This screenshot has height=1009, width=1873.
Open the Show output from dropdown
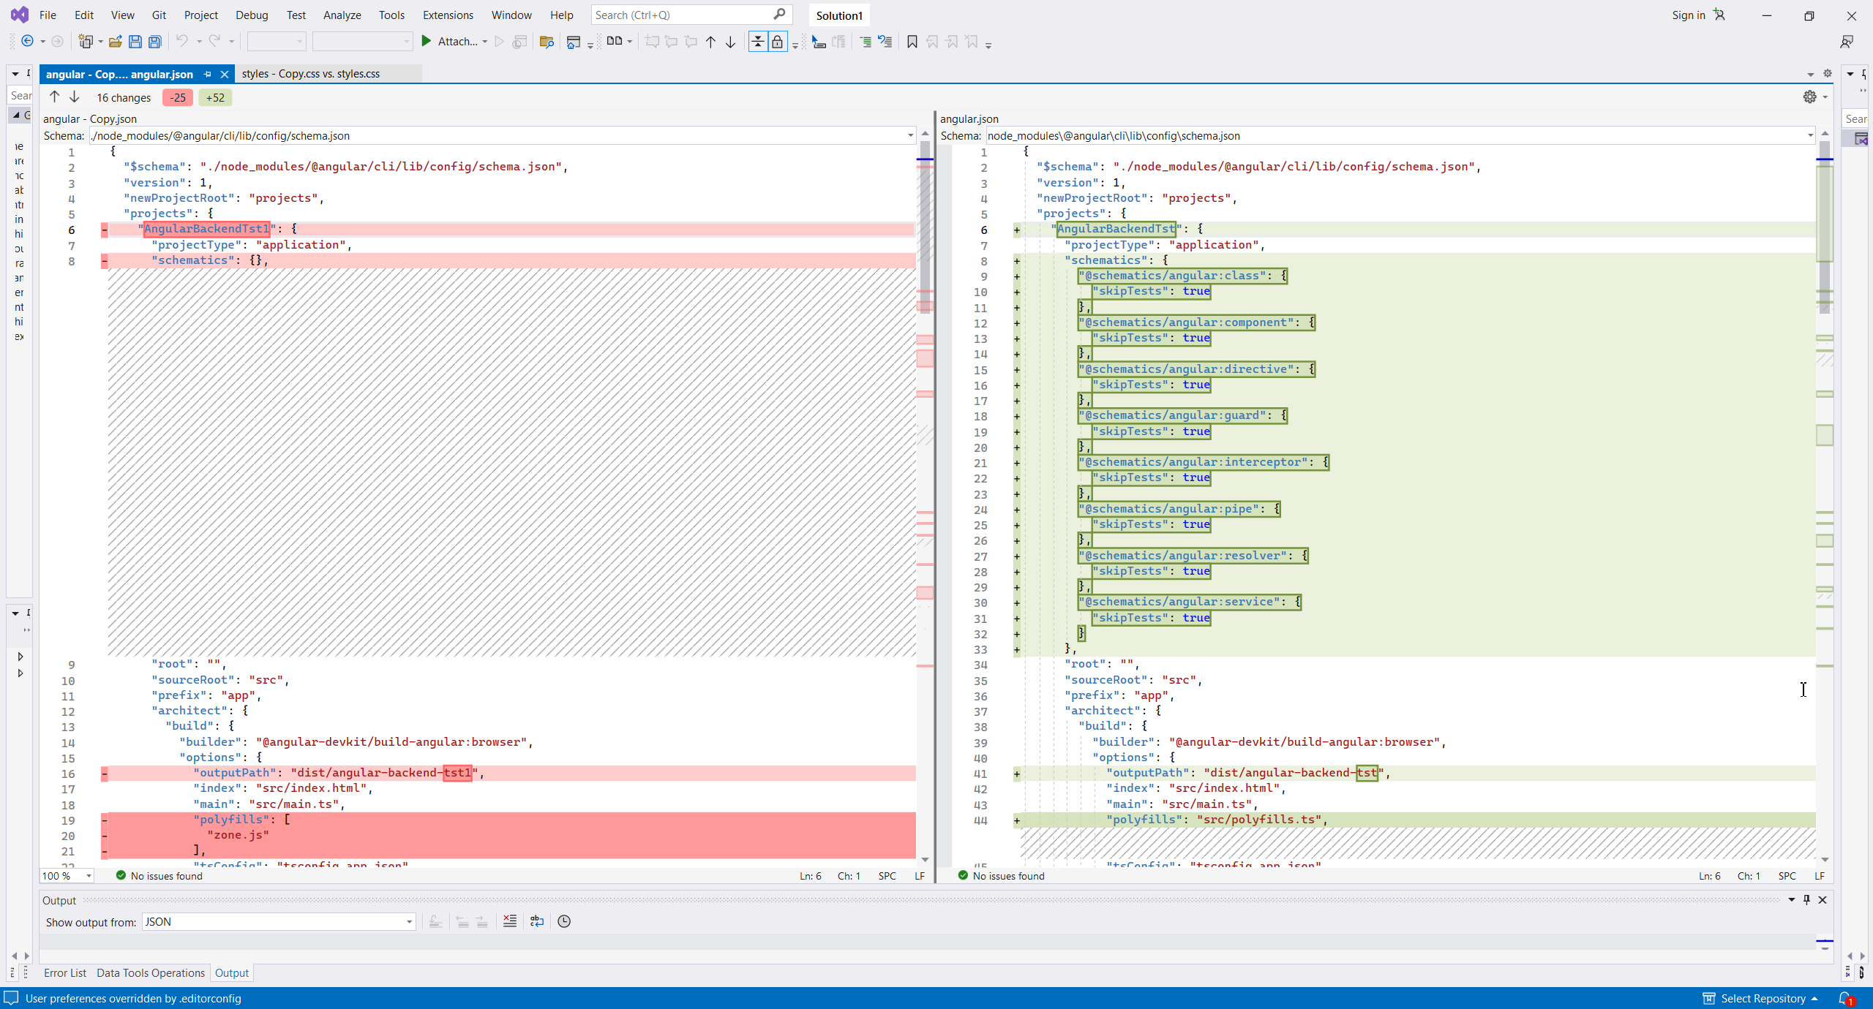coord(409,922)
